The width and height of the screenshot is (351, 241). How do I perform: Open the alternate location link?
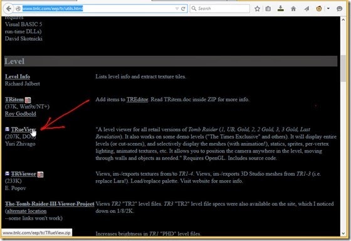click(26, 211)
